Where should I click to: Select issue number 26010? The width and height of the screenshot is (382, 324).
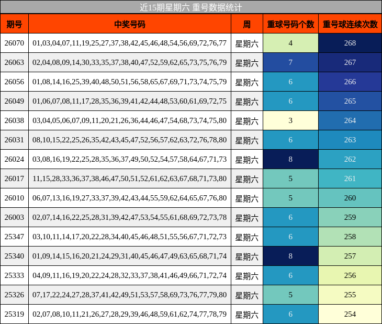point(14,198)
